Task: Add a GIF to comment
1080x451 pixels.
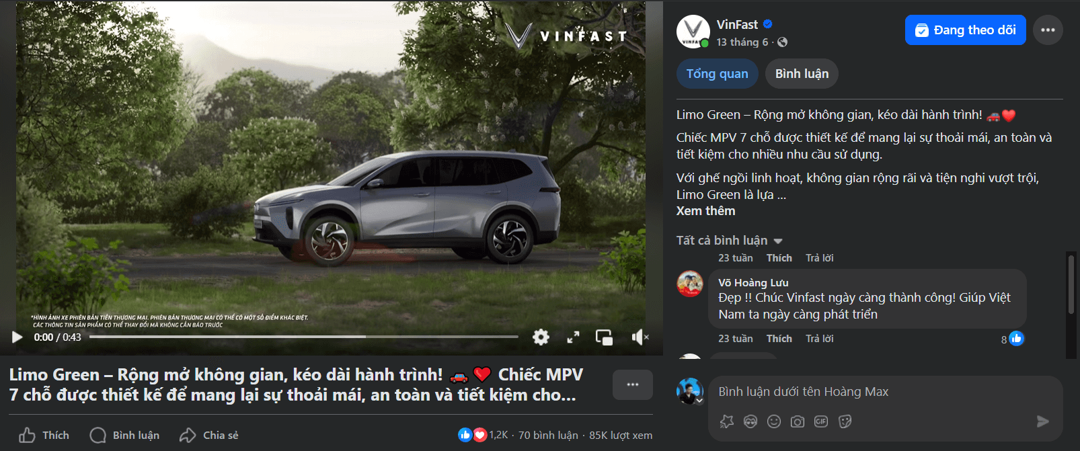Action: coord(821,421)
